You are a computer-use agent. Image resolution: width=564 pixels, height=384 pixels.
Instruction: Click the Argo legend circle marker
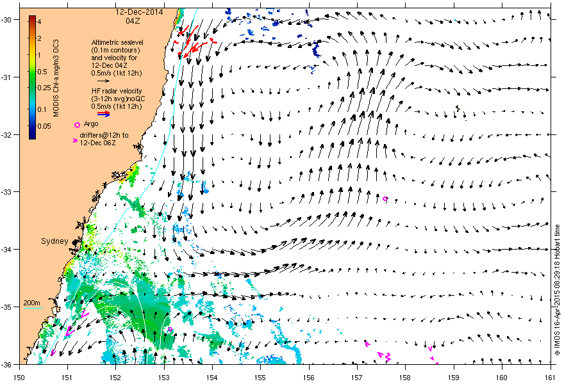pyautogui.click(x=77, y=125)
